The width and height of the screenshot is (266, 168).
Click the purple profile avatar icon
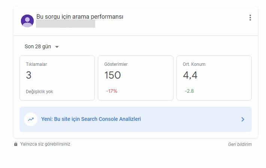tap(27, 21)
